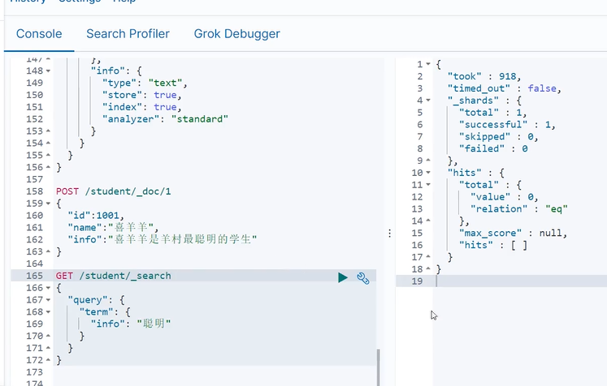Click "took" : 918 in the response
This screenshot has width=607, height=386.
click(484, 76)
